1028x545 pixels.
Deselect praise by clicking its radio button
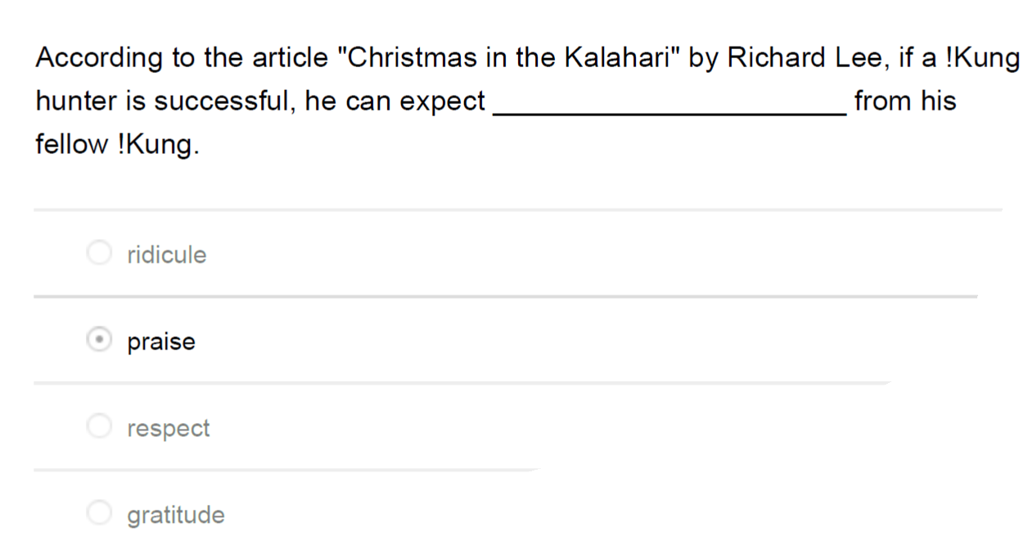[99, 340]
